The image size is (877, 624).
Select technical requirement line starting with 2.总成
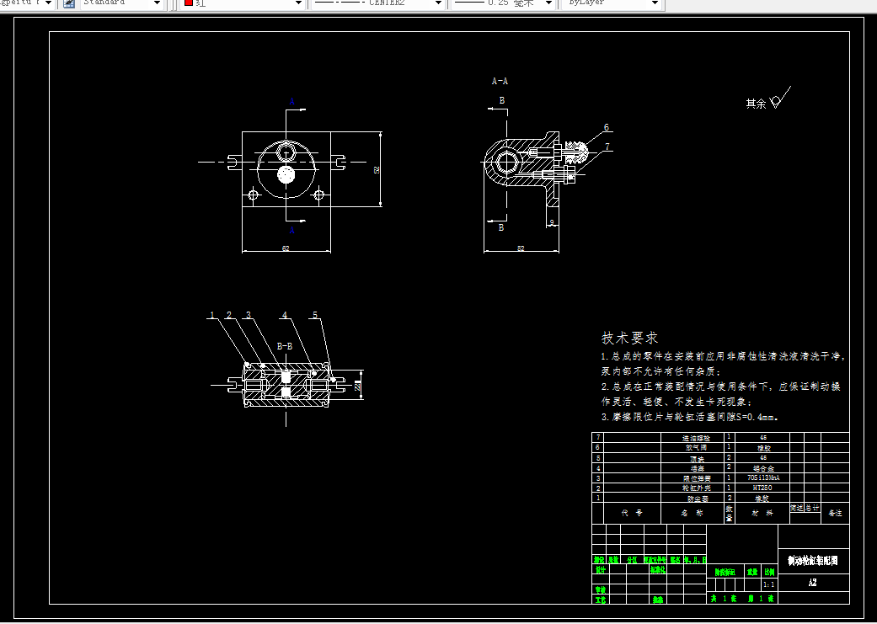[721, 387]
